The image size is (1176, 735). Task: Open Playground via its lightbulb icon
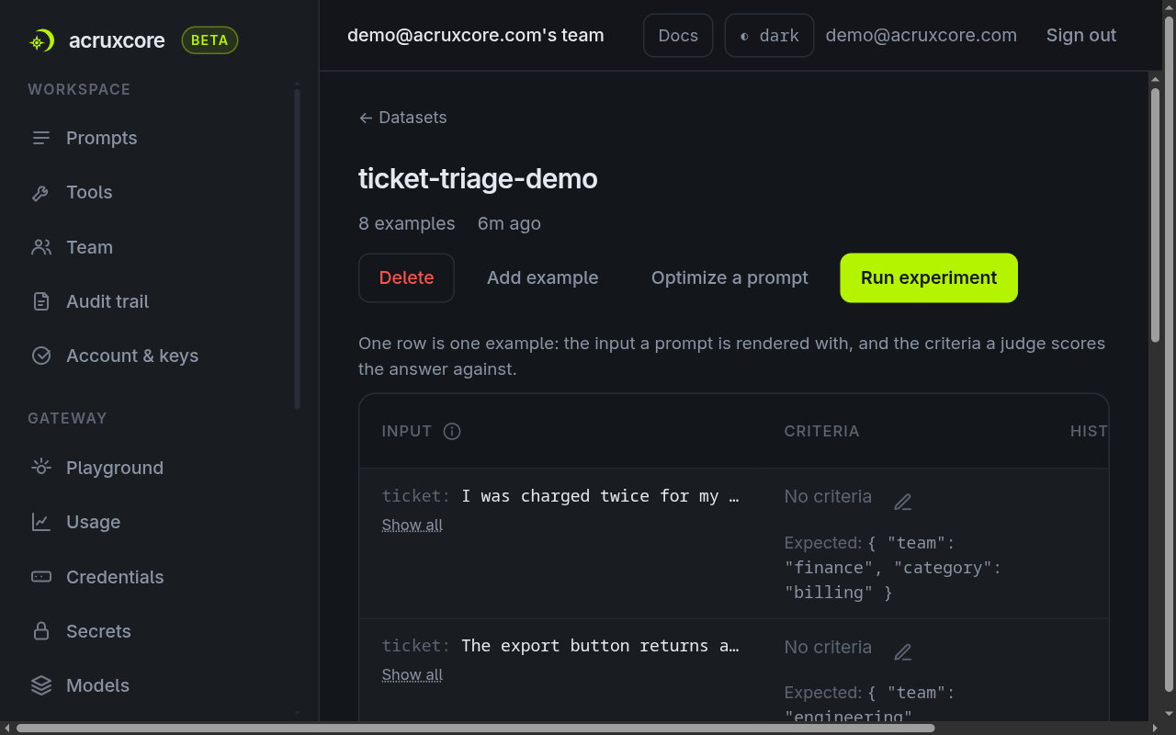(41, 468)
